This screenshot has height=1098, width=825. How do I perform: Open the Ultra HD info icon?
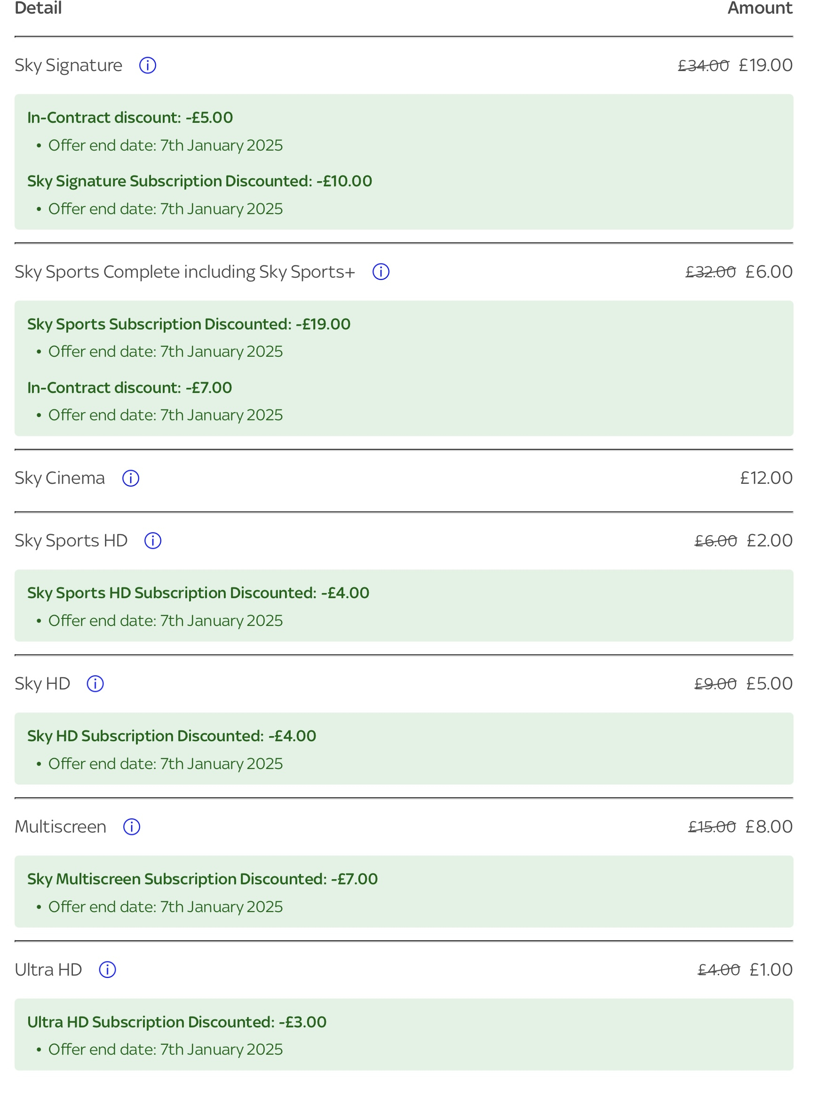(x=107, y=970)
